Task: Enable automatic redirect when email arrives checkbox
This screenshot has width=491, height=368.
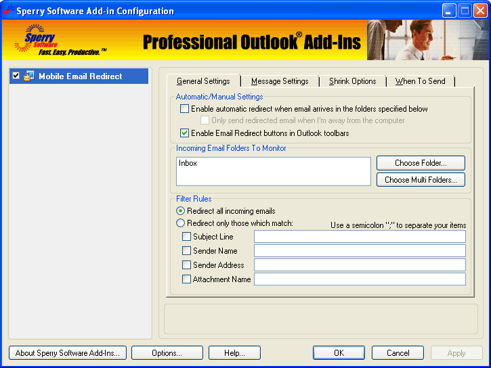Action: (x=184, y=109)
